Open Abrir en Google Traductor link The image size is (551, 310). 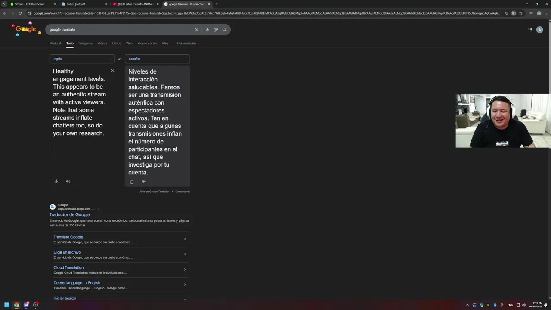point(154,192)
